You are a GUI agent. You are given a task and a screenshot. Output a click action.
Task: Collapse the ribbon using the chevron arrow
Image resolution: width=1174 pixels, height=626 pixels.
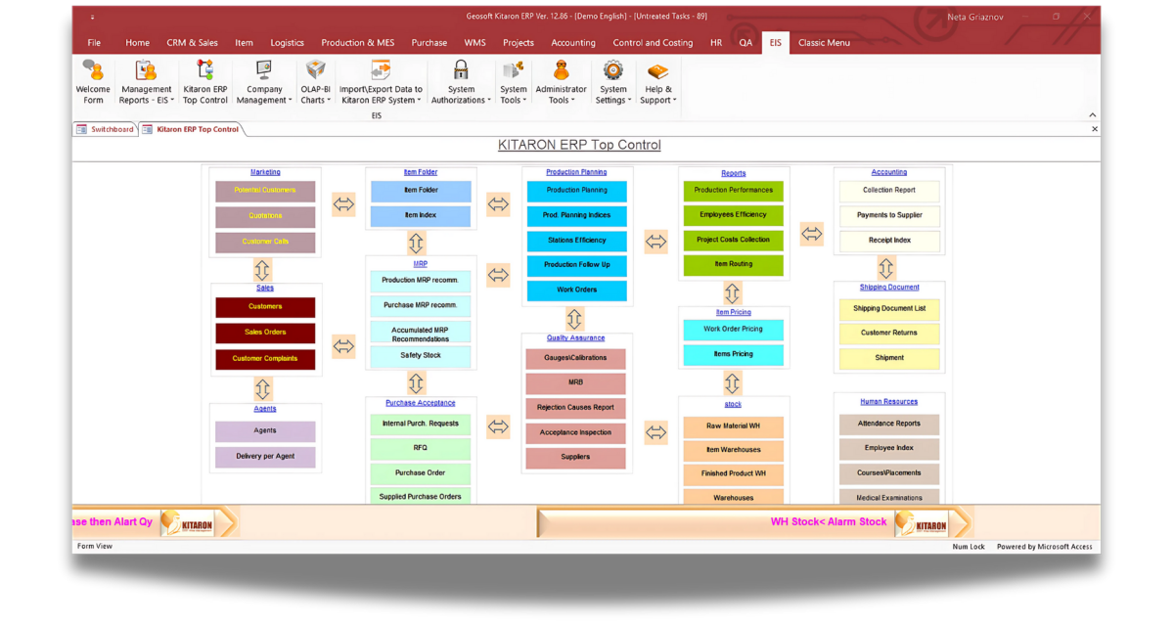1093,115
